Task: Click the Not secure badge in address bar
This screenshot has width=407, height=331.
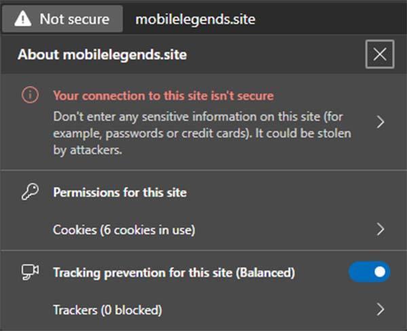Action: (x=62, y=19)
